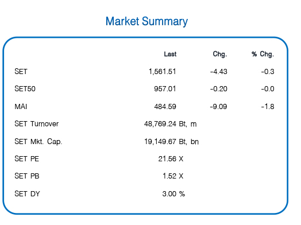Click the SET Mkt. Cap. label
The image size is (301, 225).
pyautogui.click(x=38, y=142)
